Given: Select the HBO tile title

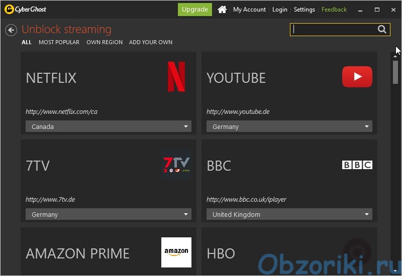Looking at the screenshot, I should point(221,253).
